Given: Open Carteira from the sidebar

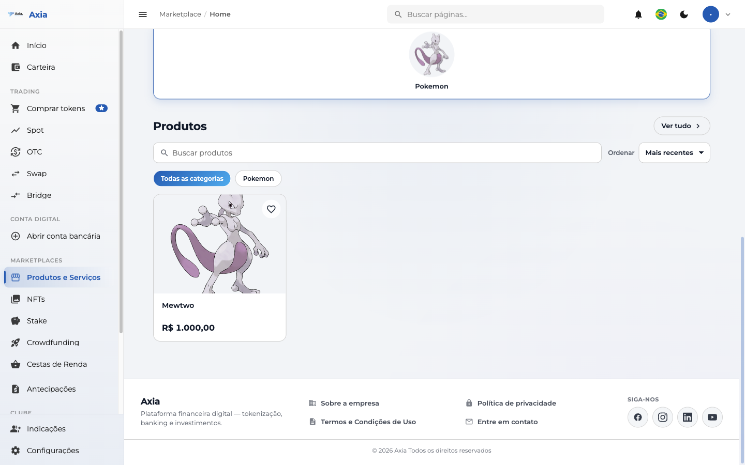Looking at the screenshot, I should (x=59, y=67).
